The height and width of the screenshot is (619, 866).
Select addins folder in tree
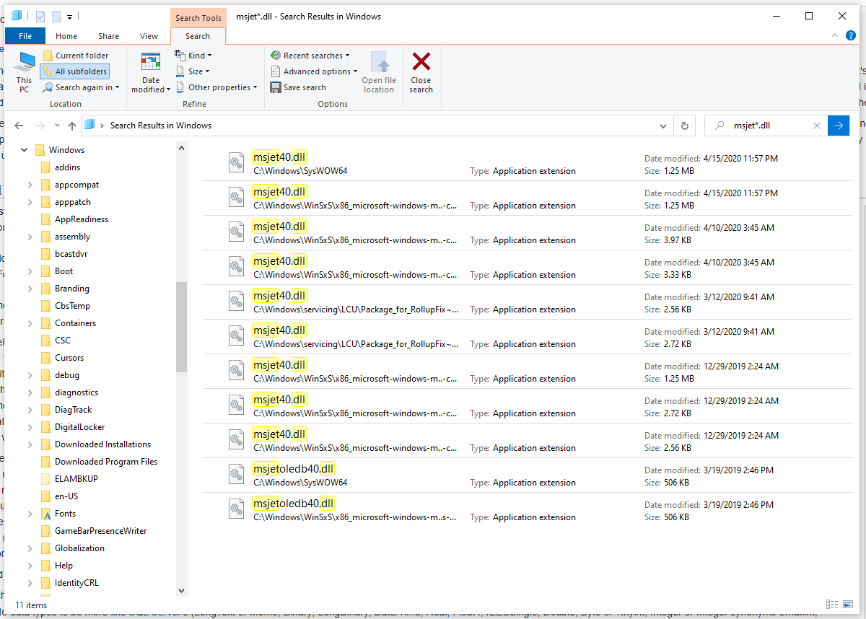67,167
